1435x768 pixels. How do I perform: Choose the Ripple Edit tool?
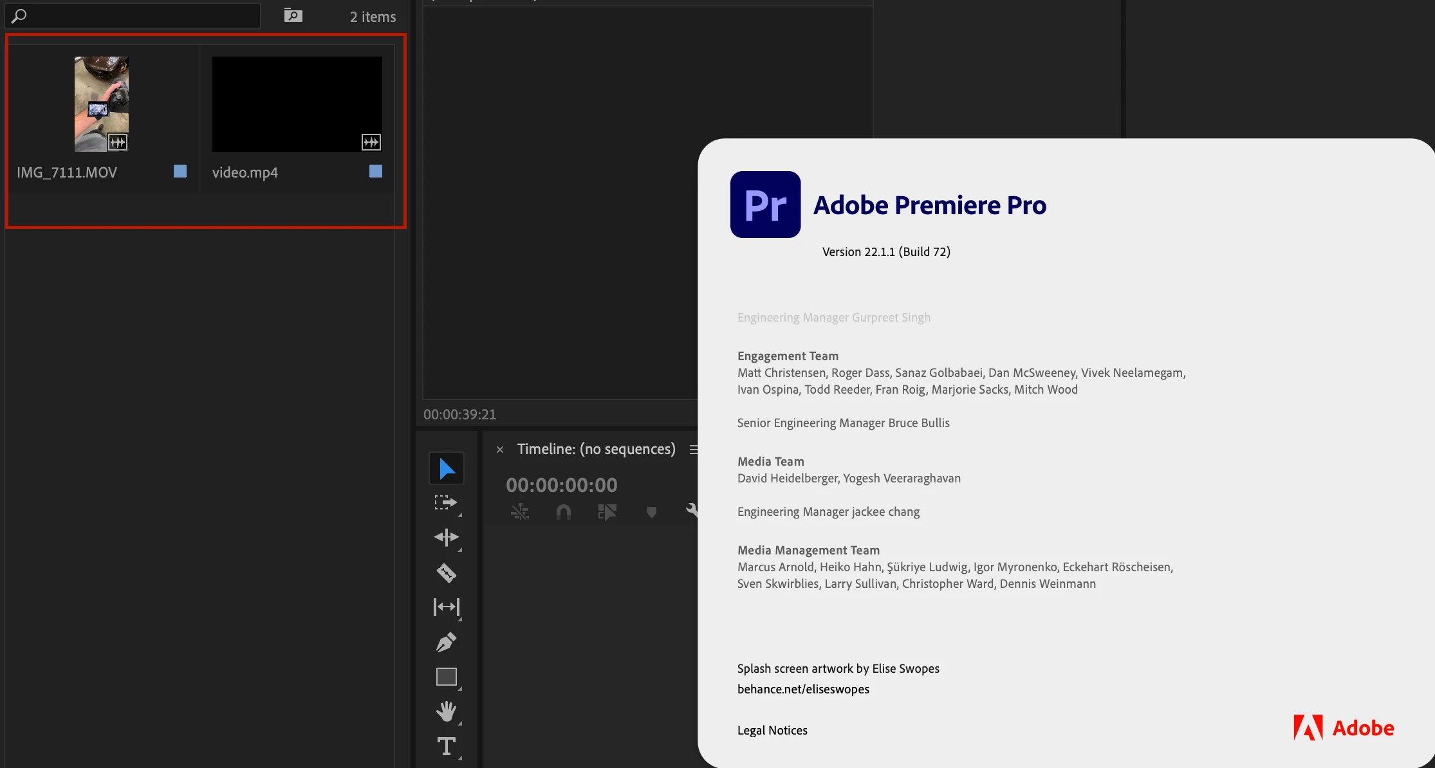tap(446, 537)
